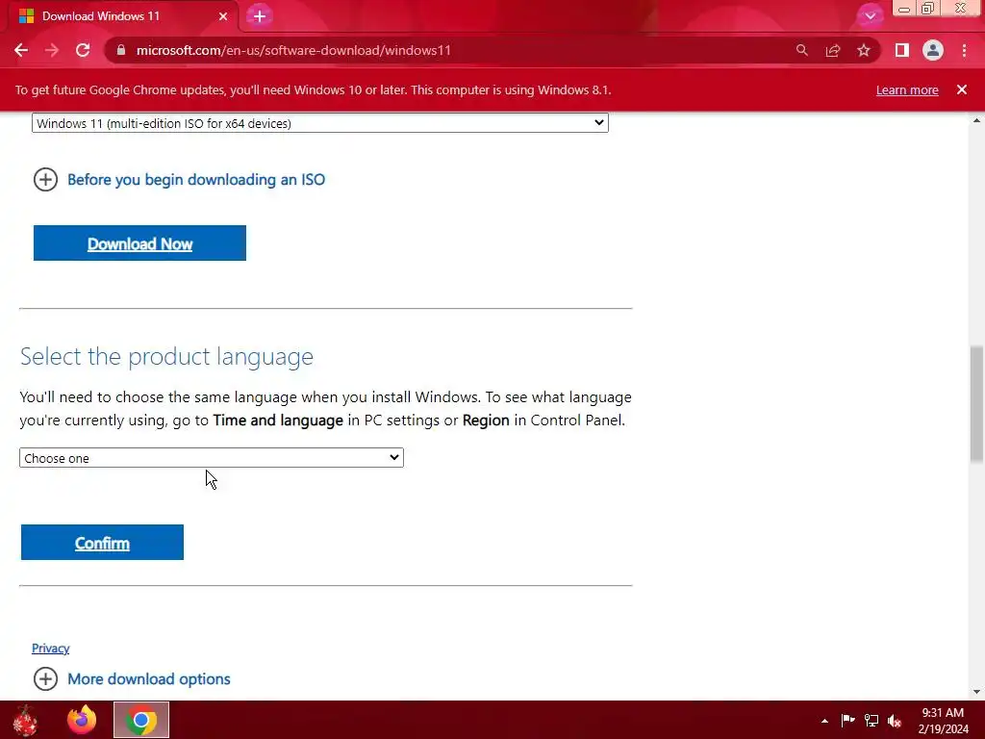Viewport: 985px width, 739px height.
Task: Open the Chrome profile avatar menu
Action: pyautogui.click(x=933, y=50)
